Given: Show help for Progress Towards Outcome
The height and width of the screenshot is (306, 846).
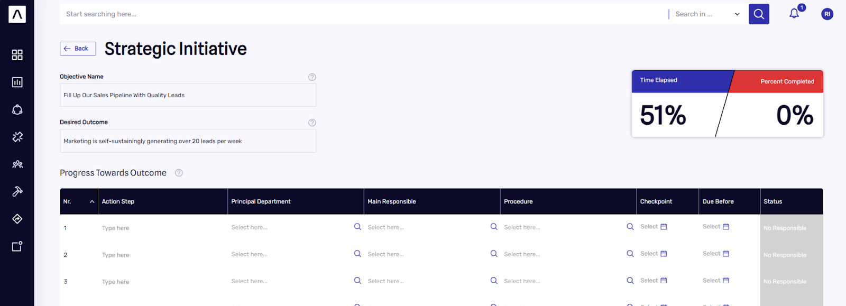Looking at the screenshot, I should (179, 173).
